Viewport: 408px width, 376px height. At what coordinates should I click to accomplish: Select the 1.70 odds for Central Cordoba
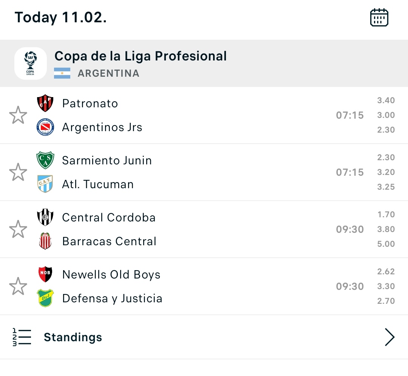(386, 214)
